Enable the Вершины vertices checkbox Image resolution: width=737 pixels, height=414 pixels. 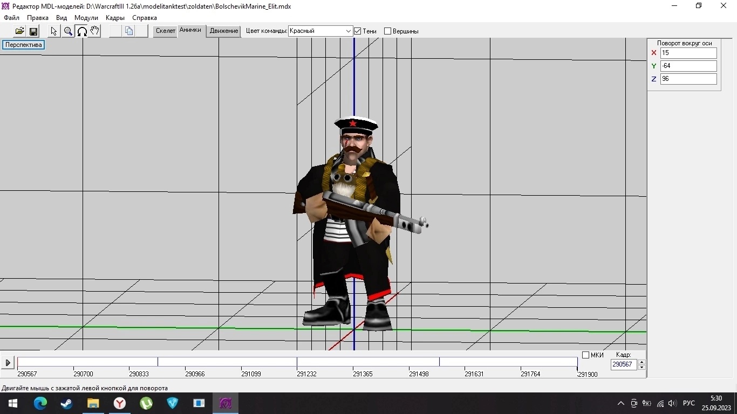click(x=387, y=31)
